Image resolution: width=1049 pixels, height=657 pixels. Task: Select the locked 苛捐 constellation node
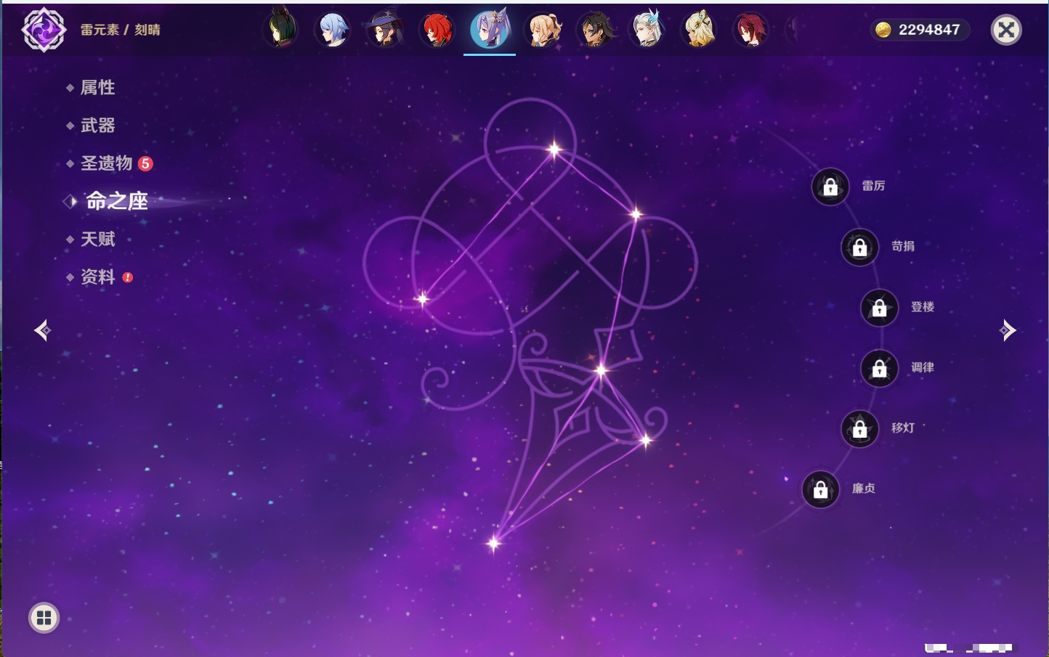860,248
